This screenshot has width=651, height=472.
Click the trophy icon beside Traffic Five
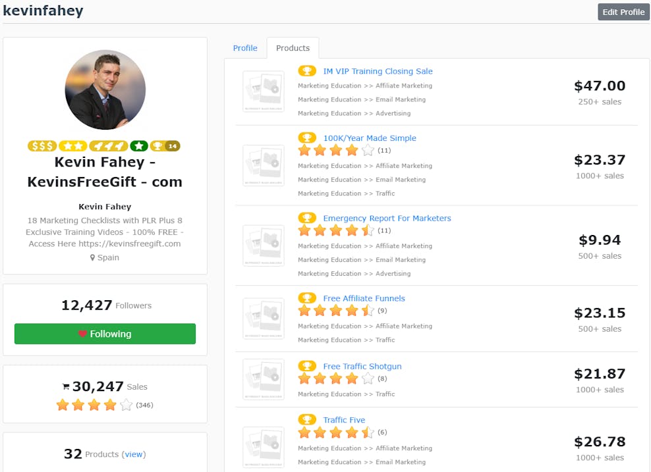(x=307, y=420)
